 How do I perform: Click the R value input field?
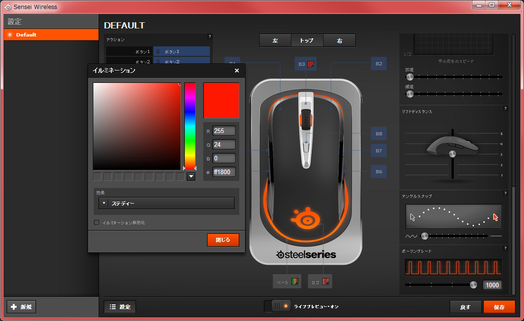pyautogui.click(x=224, y=131)
